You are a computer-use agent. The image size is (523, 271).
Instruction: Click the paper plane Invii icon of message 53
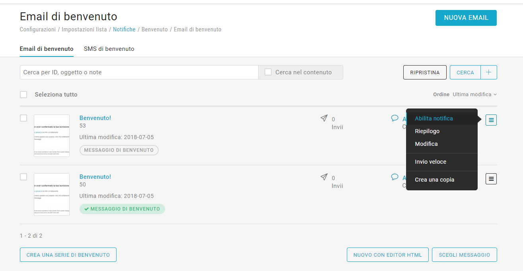(x=324, y=118)
